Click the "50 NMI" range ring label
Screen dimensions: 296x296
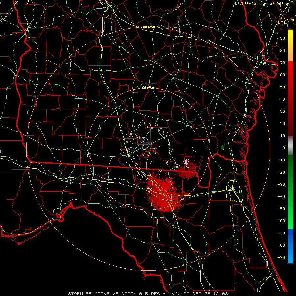[148, 88]
